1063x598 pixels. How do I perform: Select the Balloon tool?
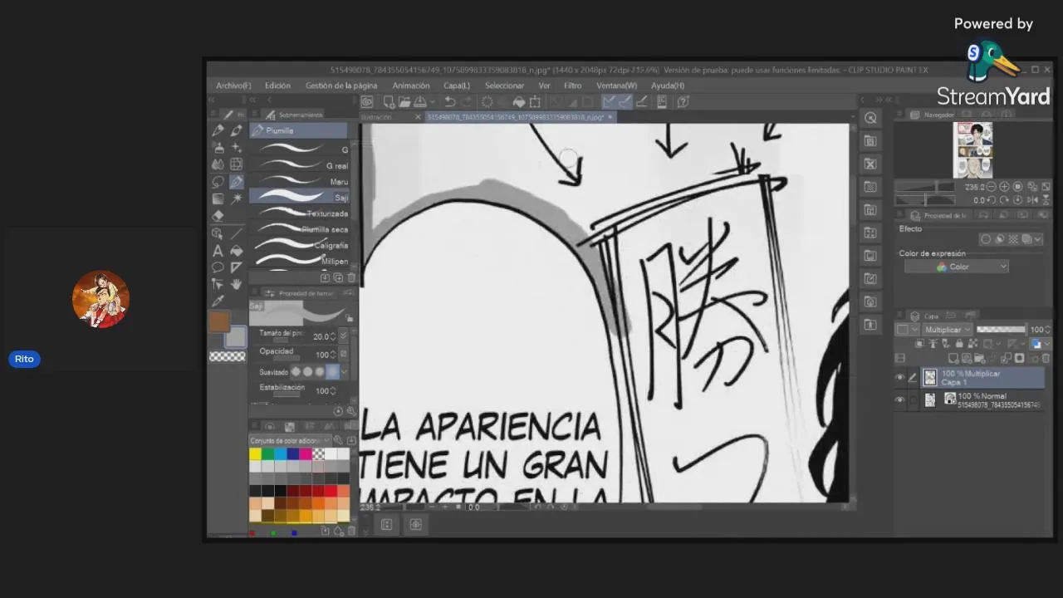[218, 267]
